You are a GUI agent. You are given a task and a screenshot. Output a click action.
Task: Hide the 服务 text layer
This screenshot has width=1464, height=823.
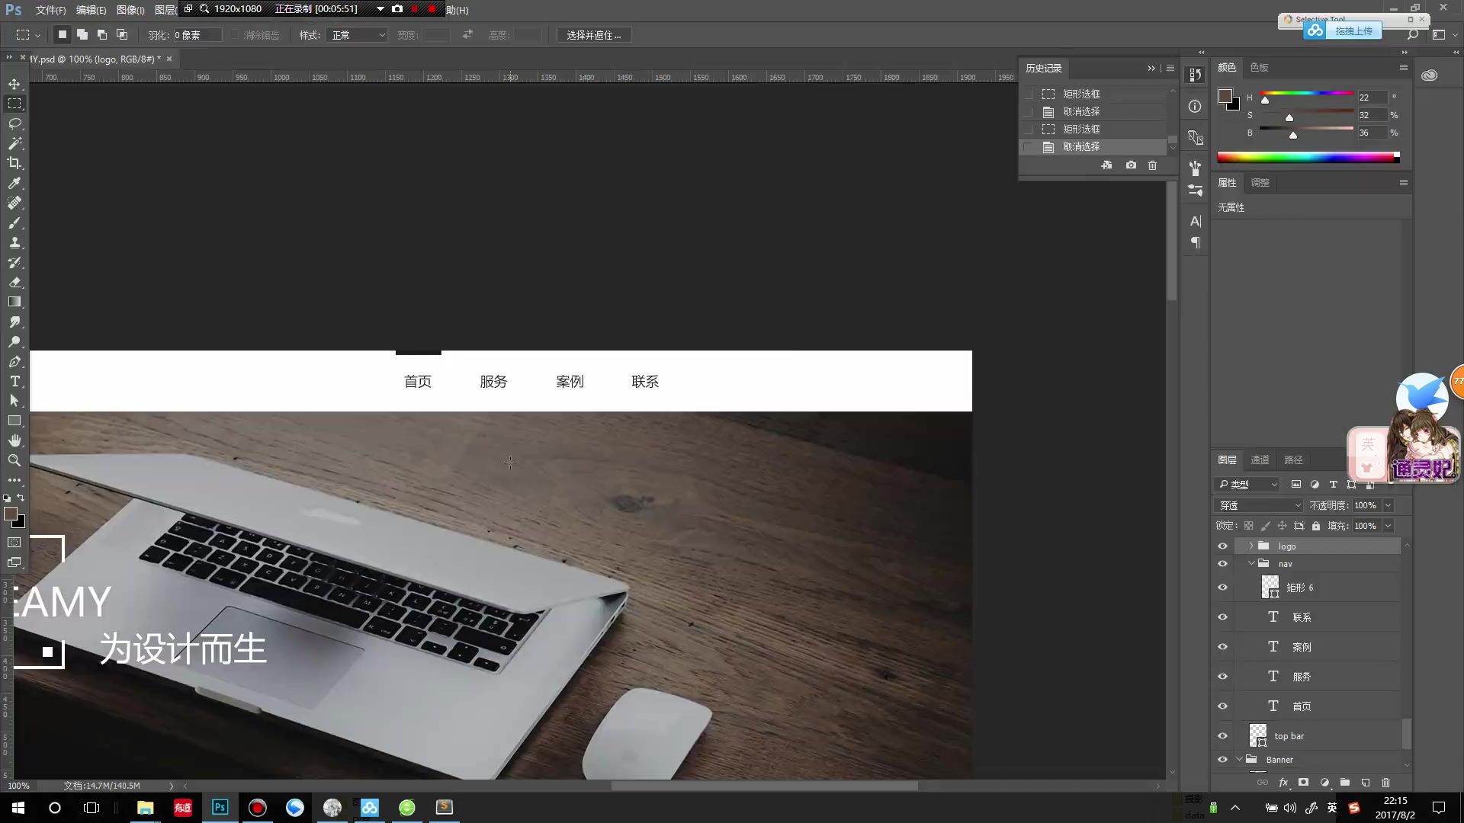coord(1222,677)
